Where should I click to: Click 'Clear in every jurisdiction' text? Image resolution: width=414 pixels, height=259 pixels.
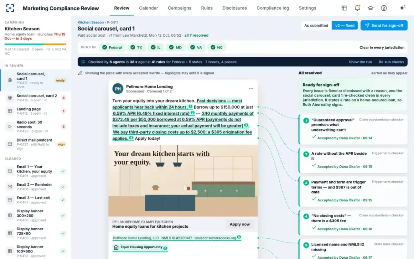[382, 47]
